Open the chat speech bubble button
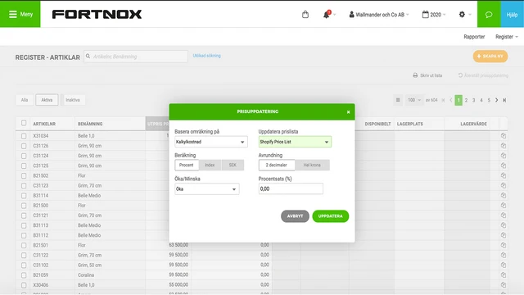524x295 pixels. coord(489,14)
